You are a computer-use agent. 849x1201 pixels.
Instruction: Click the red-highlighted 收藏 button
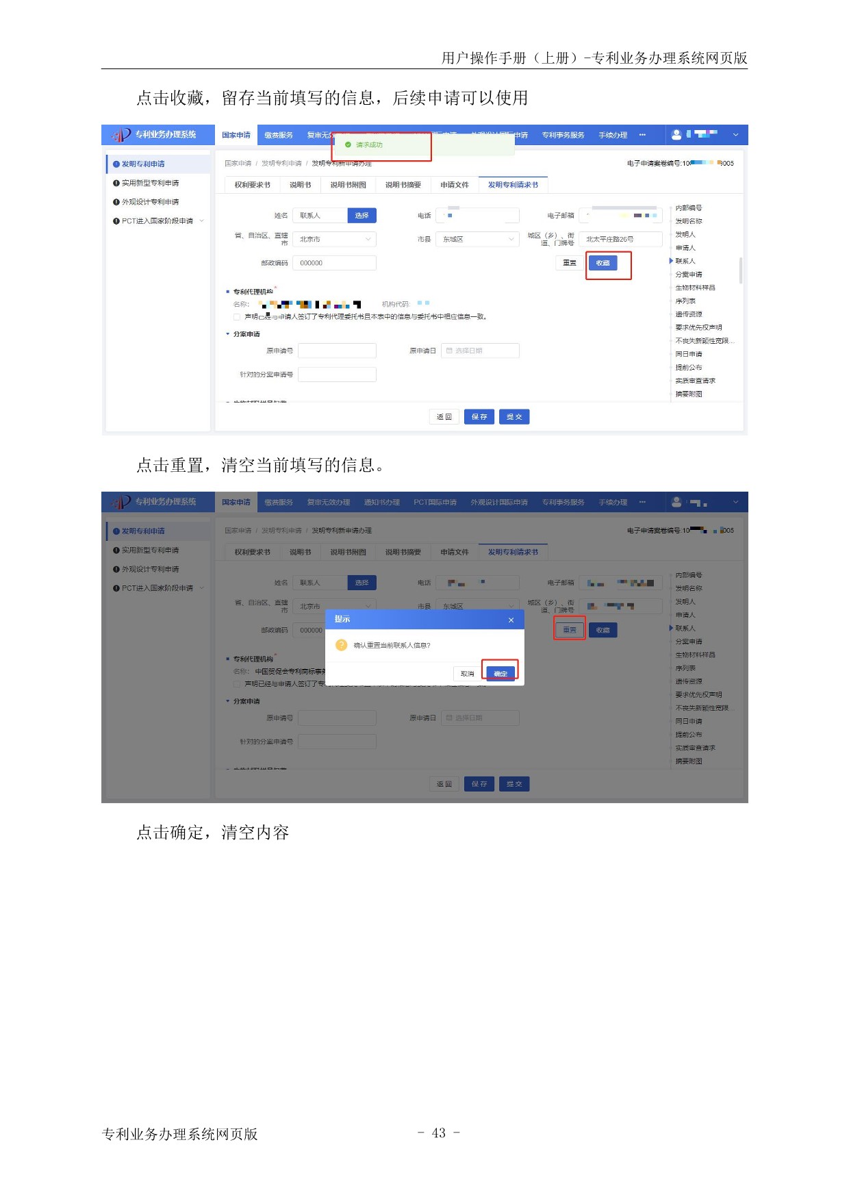[603, 263]
